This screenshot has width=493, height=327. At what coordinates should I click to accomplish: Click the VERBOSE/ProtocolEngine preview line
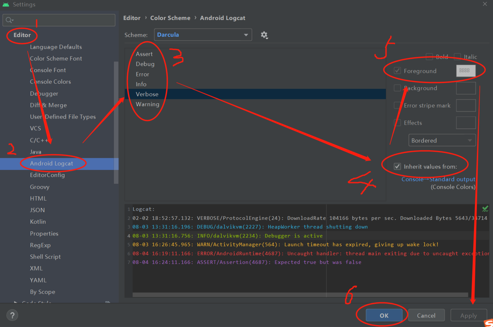[310, 218]
